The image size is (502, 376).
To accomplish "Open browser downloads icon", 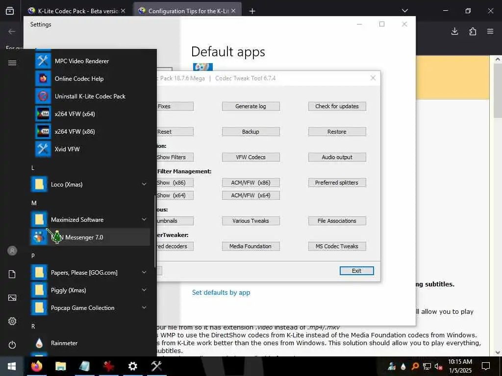I will (x=454, y=31).
